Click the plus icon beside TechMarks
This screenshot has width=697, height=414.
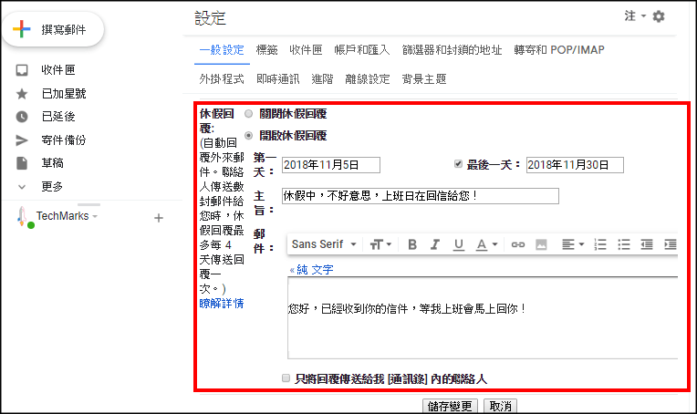159,218
